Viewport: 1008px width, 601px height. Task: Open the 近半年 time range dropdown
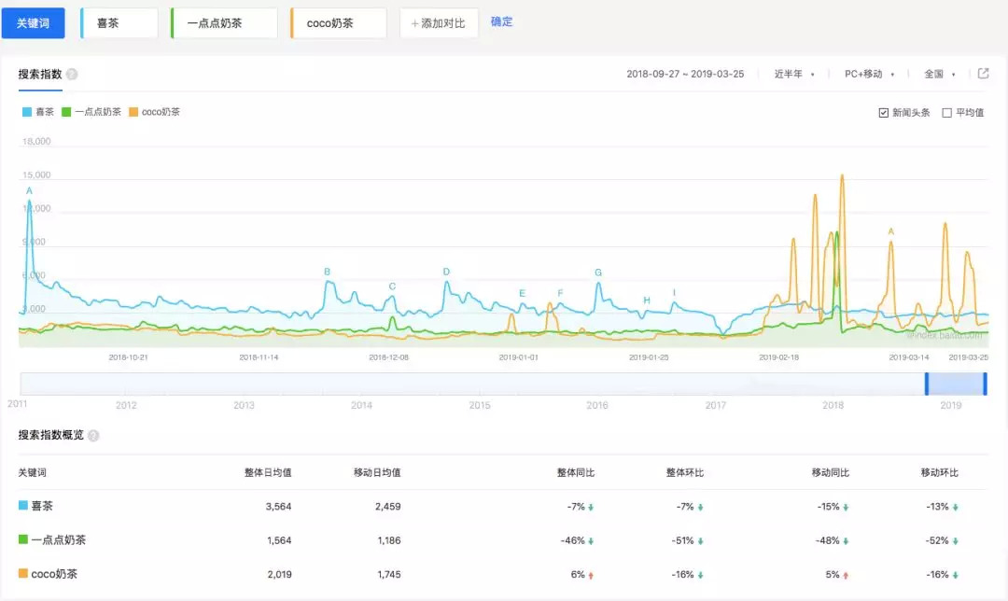point(793,75)
